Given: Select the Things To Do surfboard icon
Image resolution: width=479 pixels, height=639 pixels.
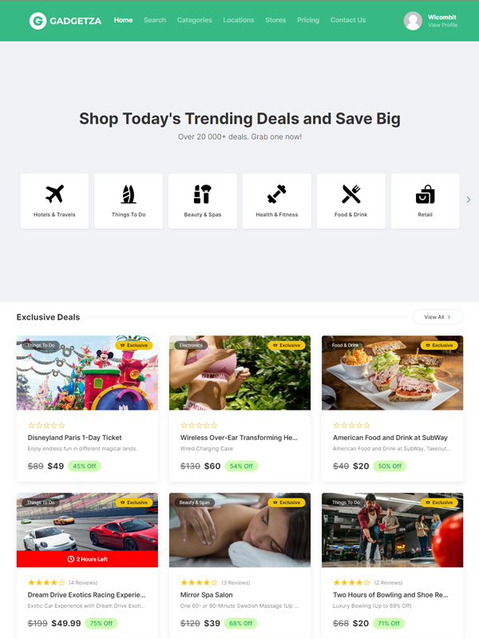Looking at the screenshot, I should point(129,194).
